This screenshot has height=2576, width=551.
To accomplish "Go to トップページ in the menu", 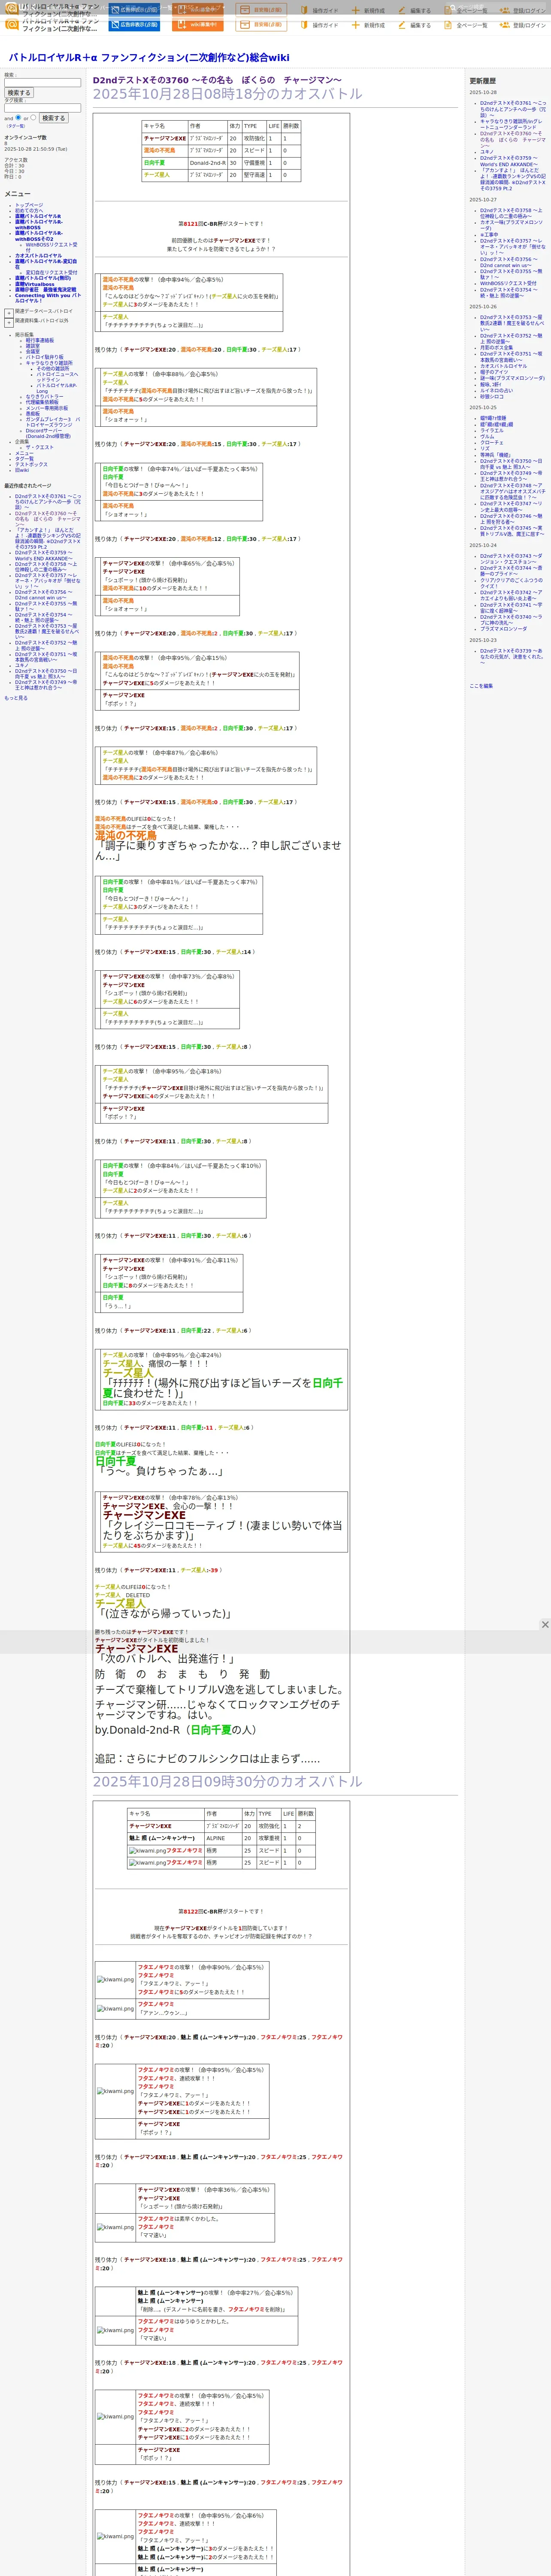I will 29,205.
